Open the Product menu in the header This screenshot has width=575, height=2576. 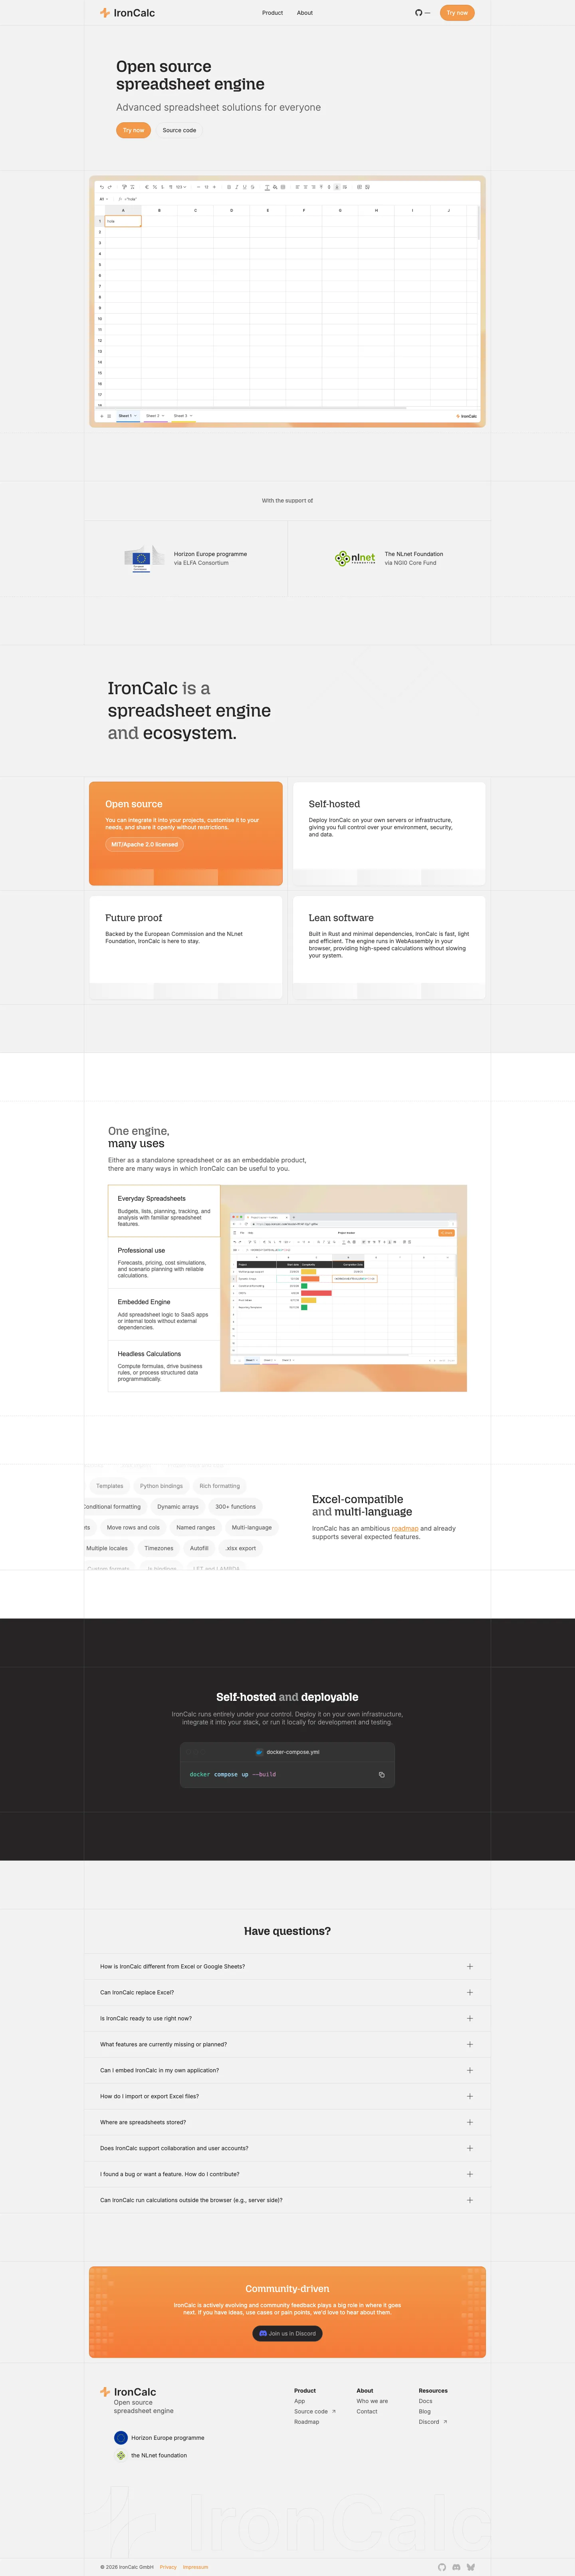(272, 13)
